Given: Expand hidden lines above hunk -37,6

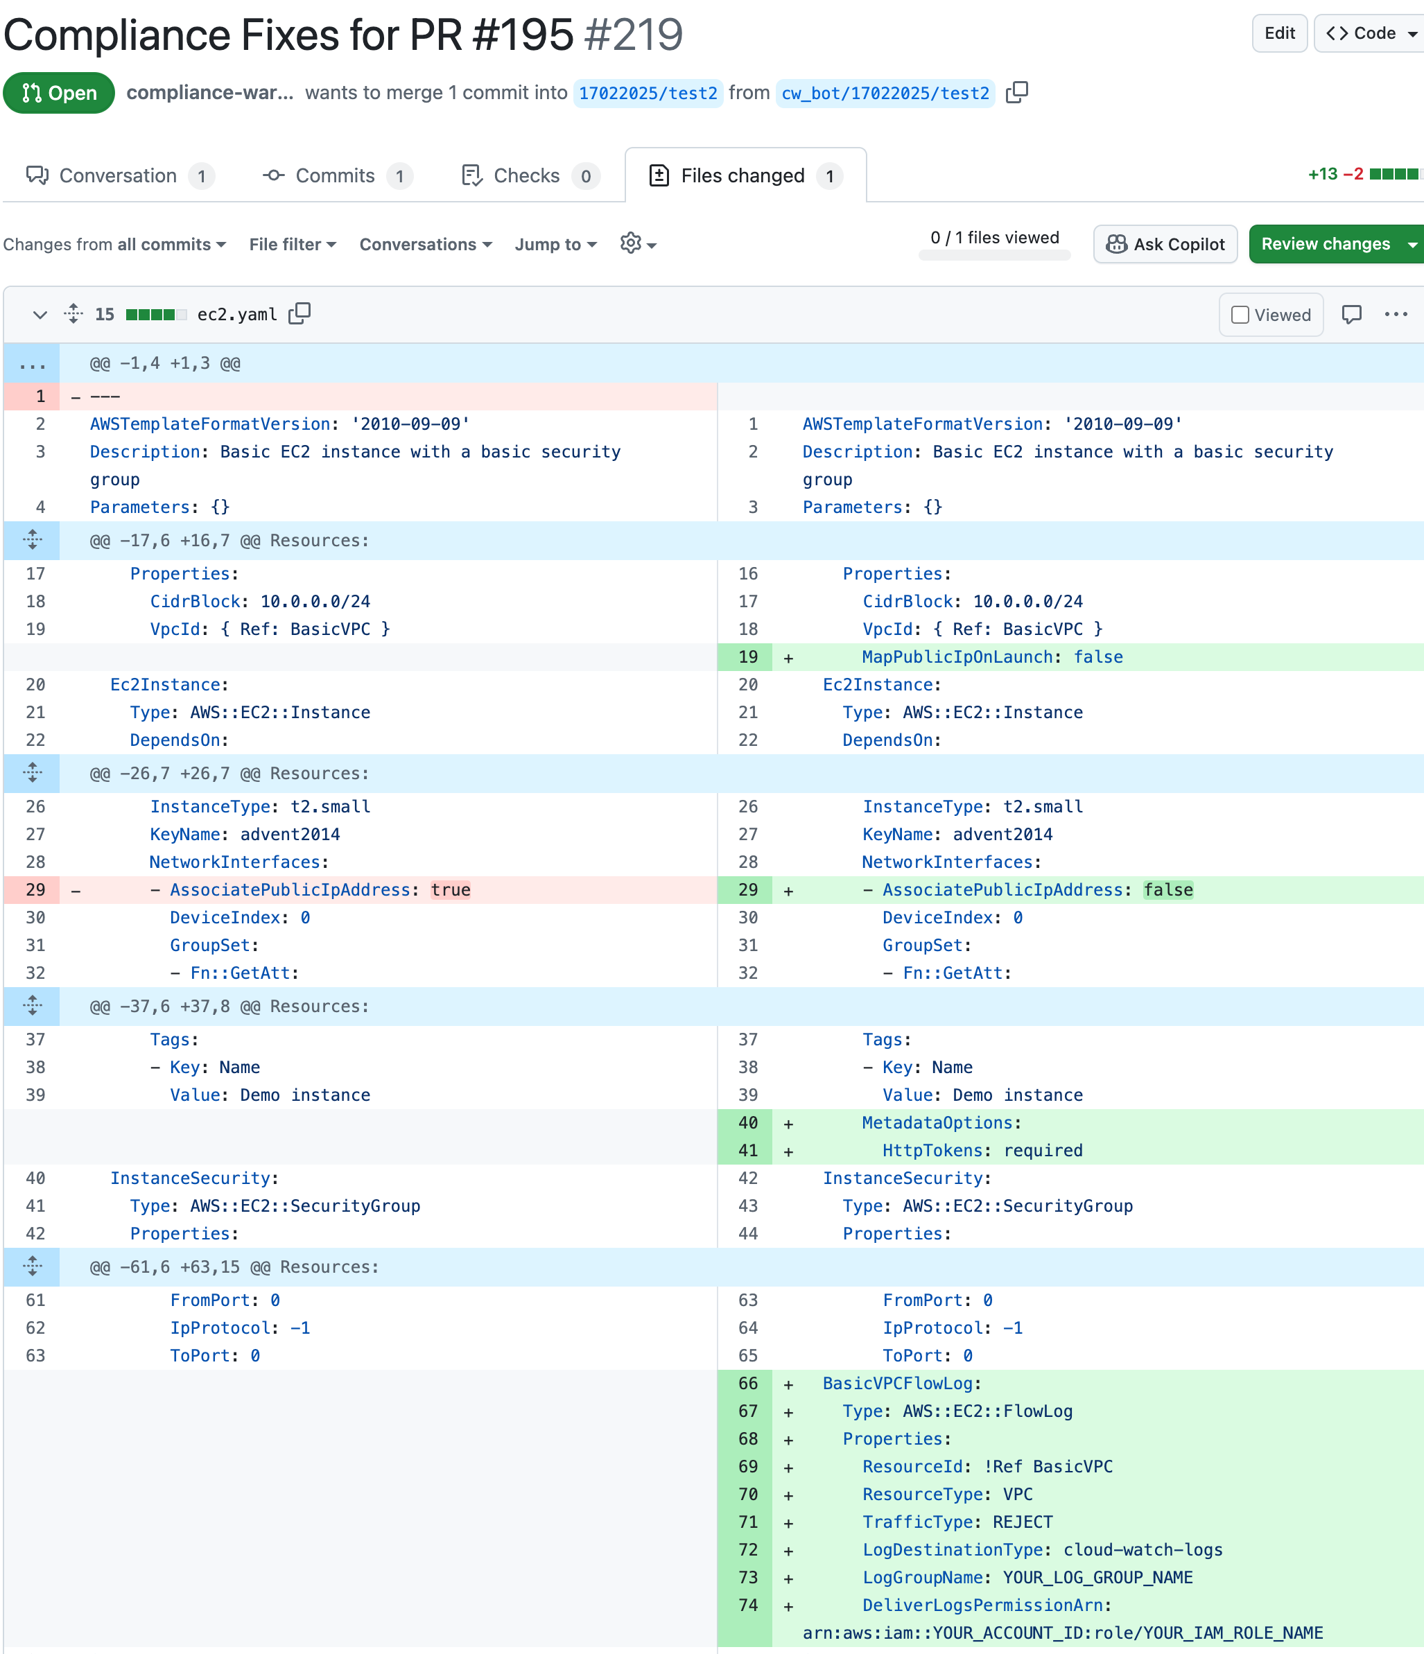Looking at the screenshot, I should coord(32,1006).
